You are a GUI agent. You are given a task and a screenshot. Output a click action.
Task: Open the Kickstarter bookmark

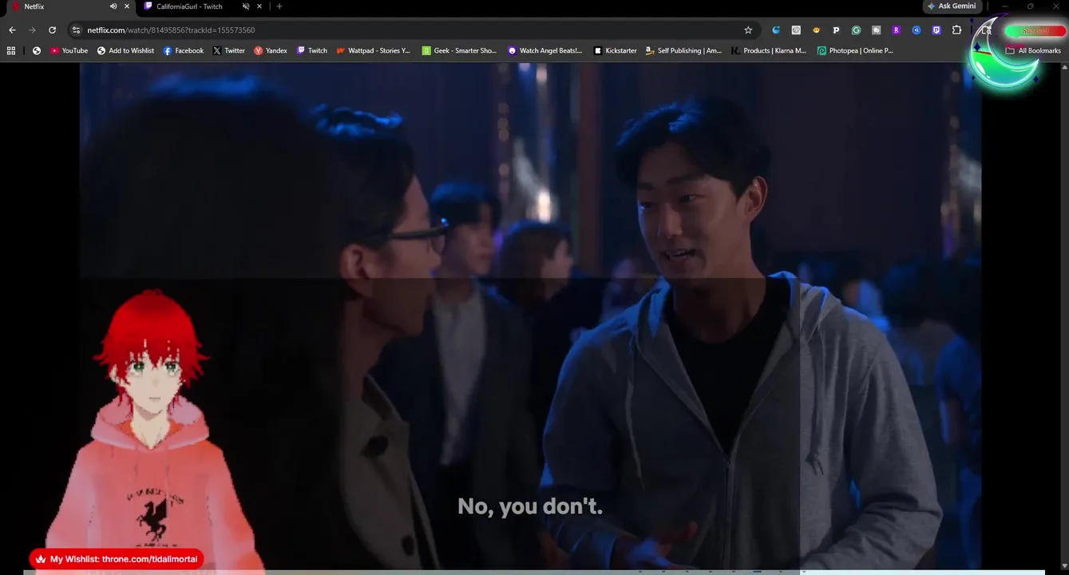pos(615,50)
